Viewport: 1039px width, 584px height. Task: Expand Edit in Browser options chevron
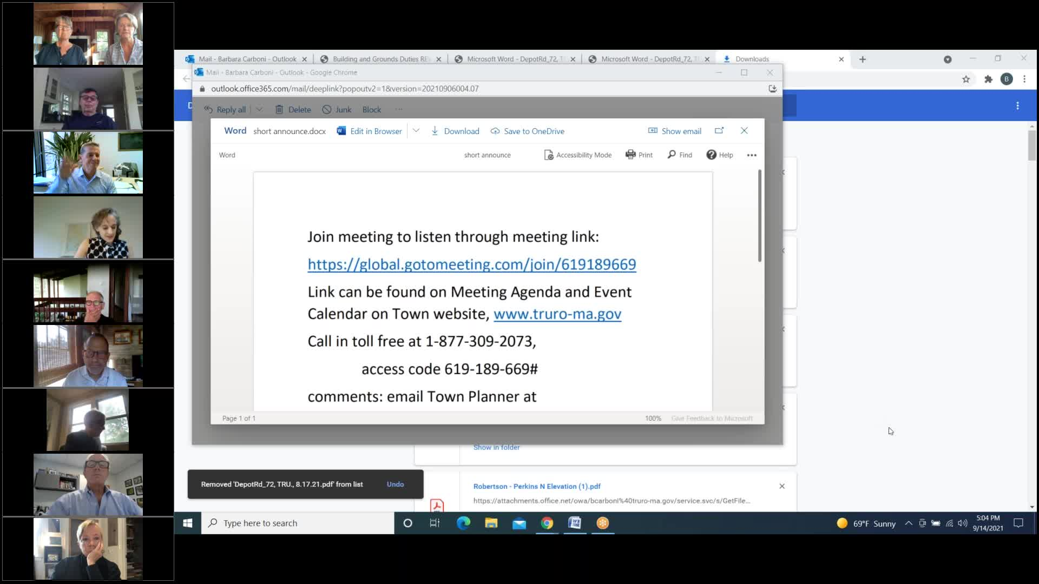(416, 131)
